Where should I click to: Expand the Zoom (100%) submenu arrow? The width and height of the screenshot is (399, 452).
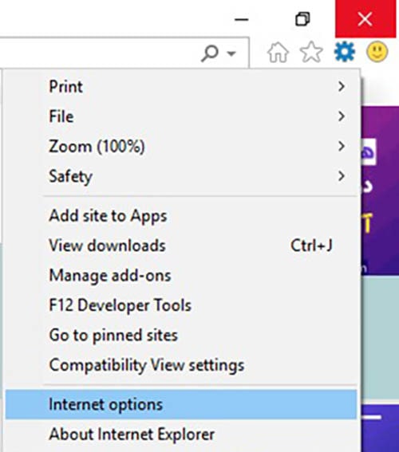click(342, 146)
